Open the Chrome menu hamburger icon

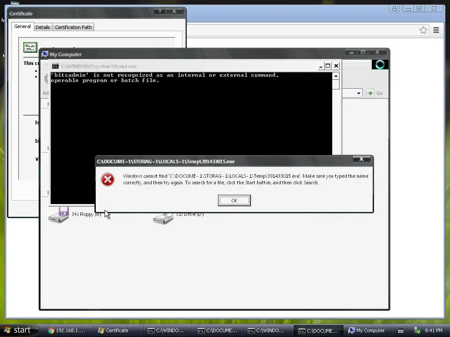click(x=436, y=30)
